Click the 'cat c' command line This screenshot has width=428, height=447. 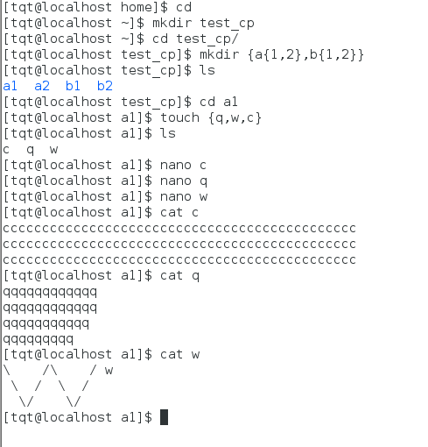101,213
